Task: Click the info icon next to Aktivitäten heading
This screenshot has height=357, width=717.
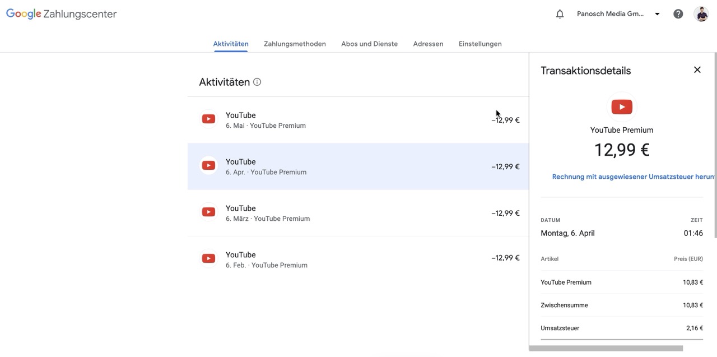Action: click(257, 82)
